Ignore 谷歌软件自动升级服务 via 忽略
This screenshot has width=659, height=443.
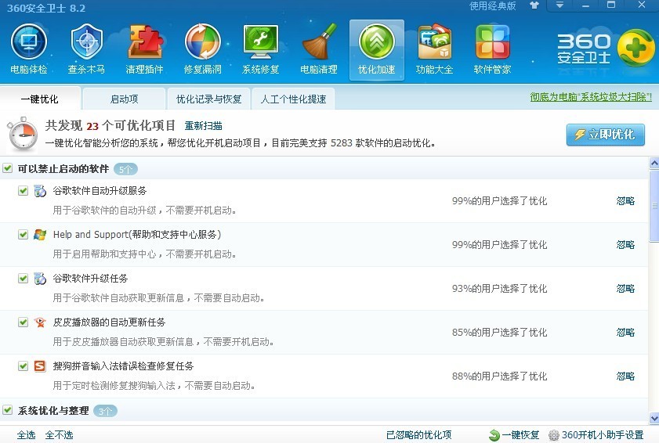(625, 200)
